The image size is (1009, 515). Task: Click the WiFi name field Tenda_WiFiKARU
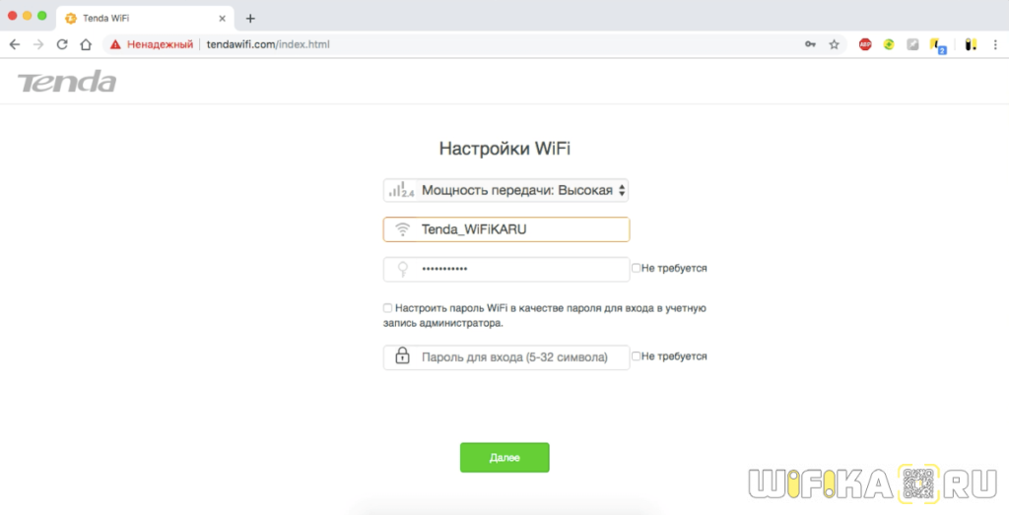[x=506, y=229]
